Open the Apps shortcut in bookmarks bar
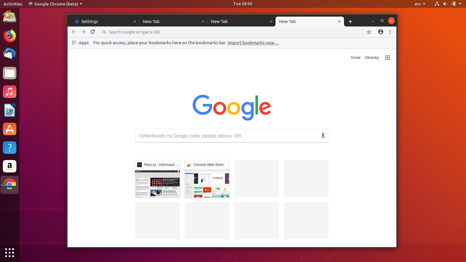Viewport: 466px width, 262px height. [80, 43]
